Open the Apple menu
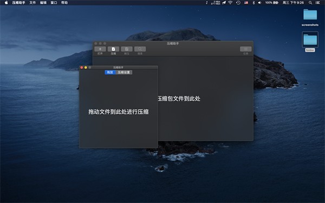Image resolution: width=325 pixels, height=203 pixels. pos(6,3)
